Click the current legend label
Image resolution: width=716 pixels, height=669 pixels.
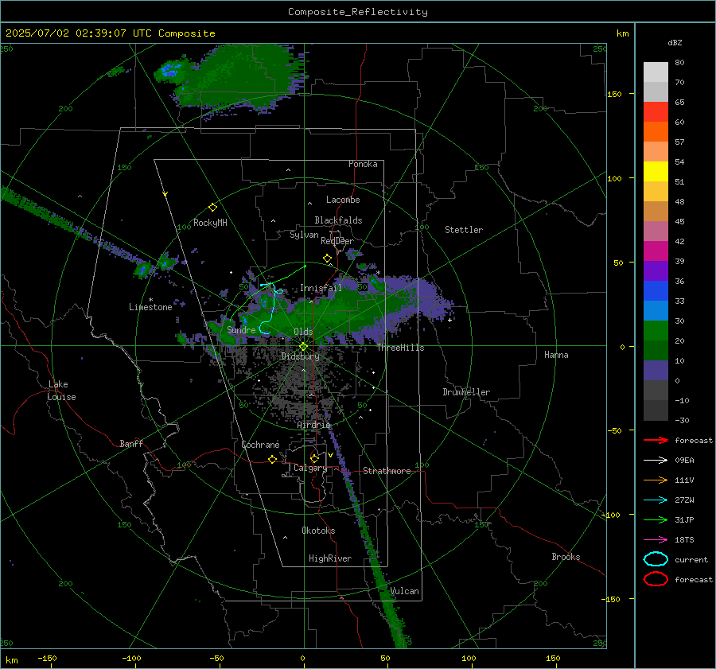tap(691, 560)
